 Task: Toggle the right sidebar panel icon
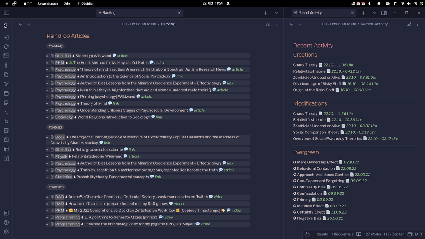pos(384,13)
